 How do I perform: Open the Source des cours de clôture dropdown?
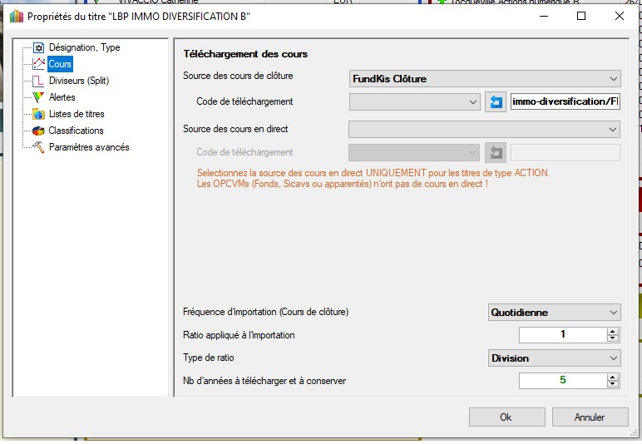point(485,79)
